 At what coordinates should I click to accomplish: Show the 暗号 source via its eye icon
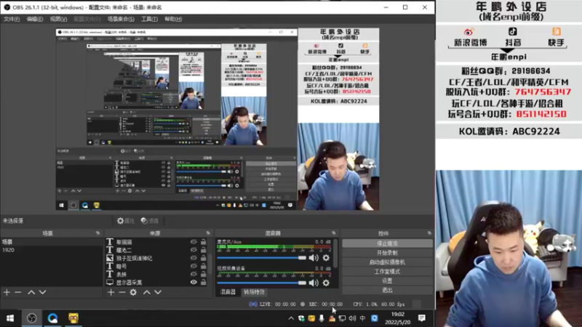(194, 266)
